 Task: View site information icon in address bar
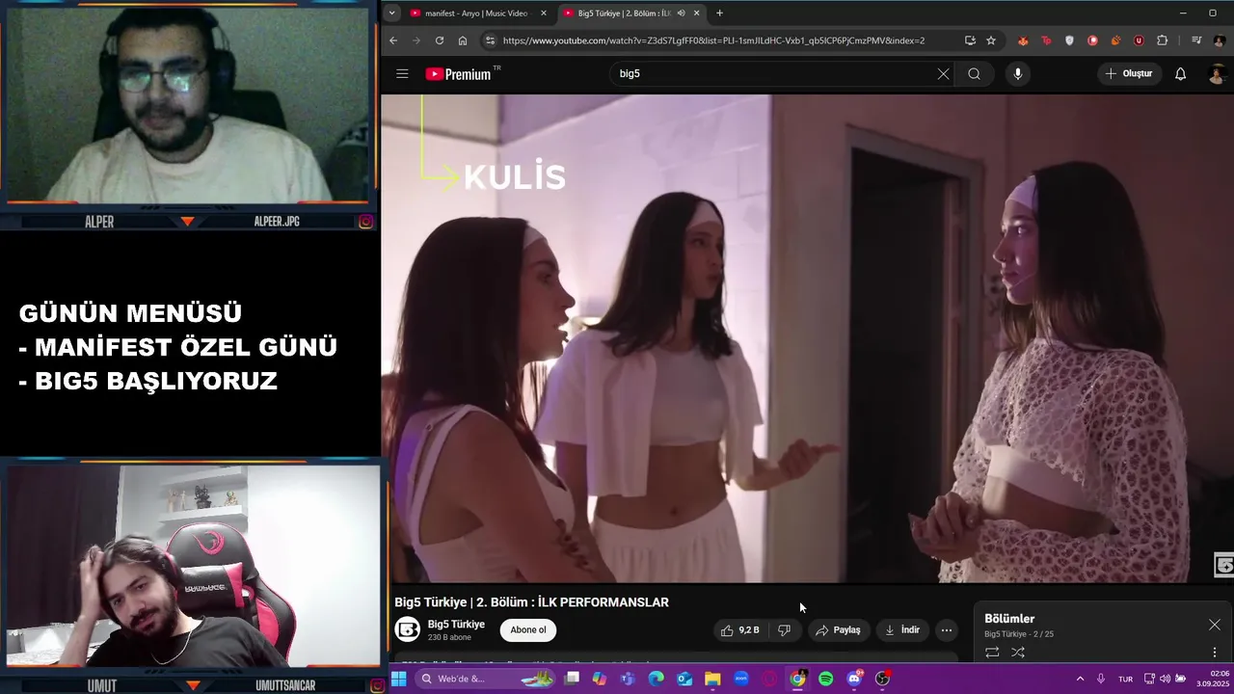[x=490, y=40]
